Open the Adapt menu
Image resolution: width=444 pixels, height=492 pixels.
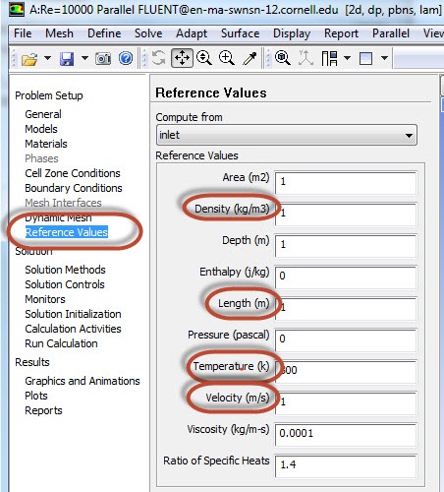coord(192,33)
